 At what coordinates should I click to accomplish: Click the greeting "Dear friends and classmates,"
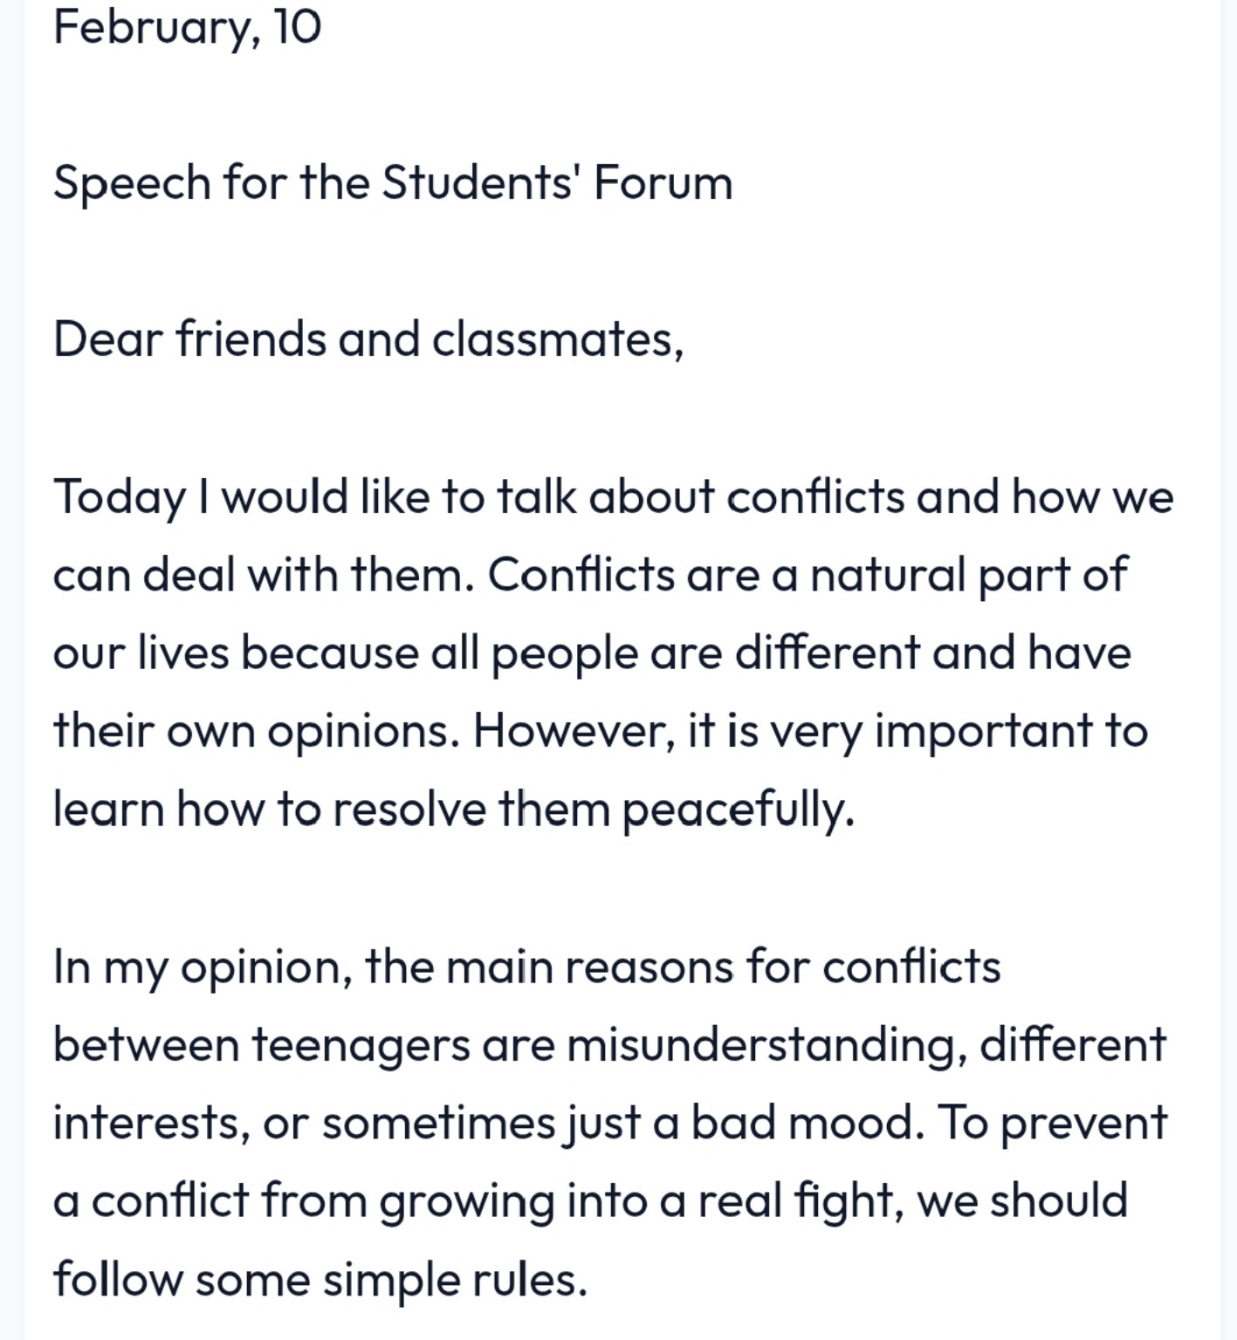pyautogui.click(x=368, y=339)
